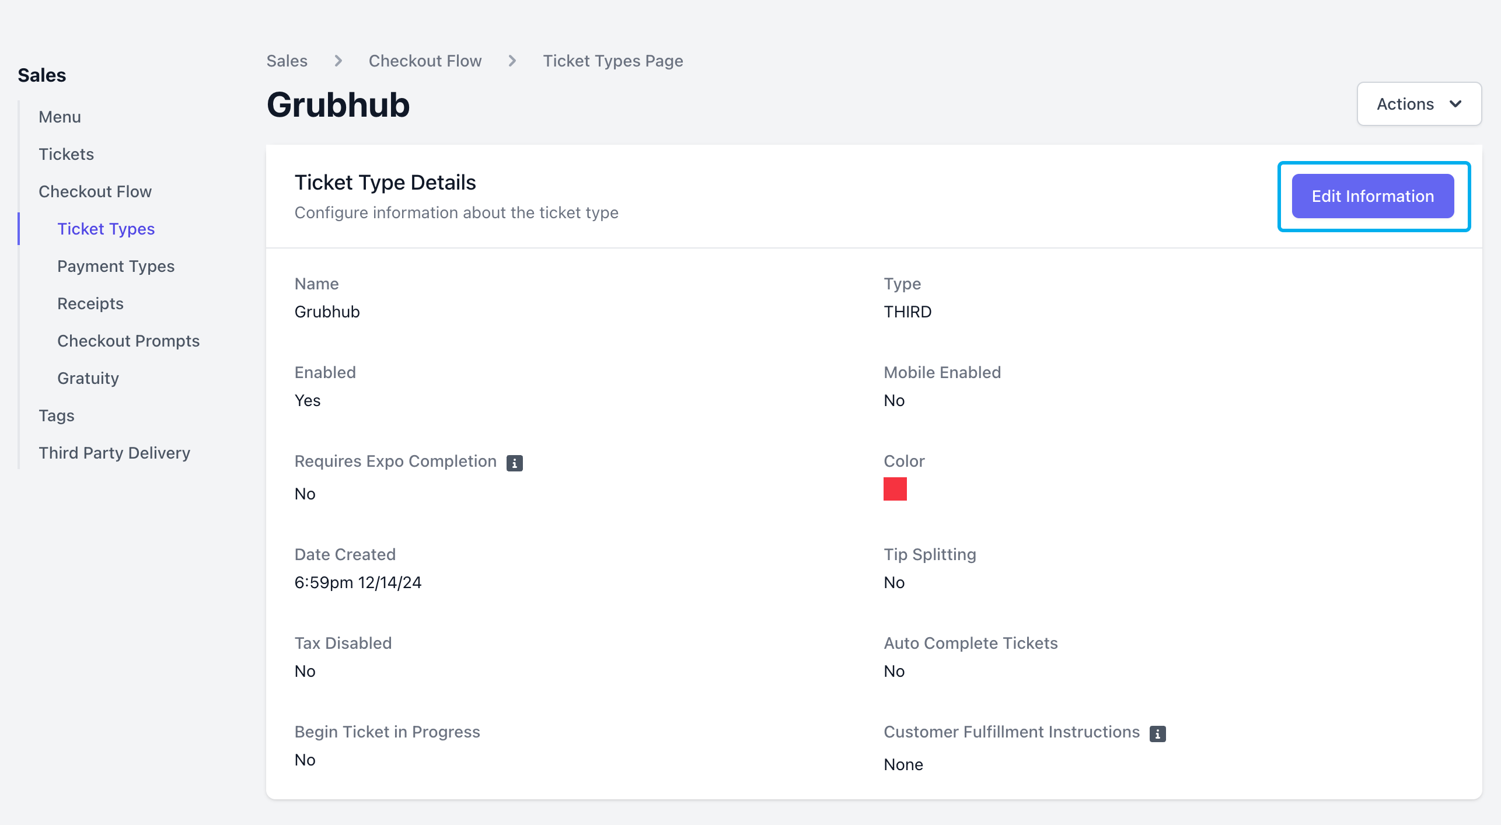Click the Begin Ticket in Progress value No

[305, 760]
